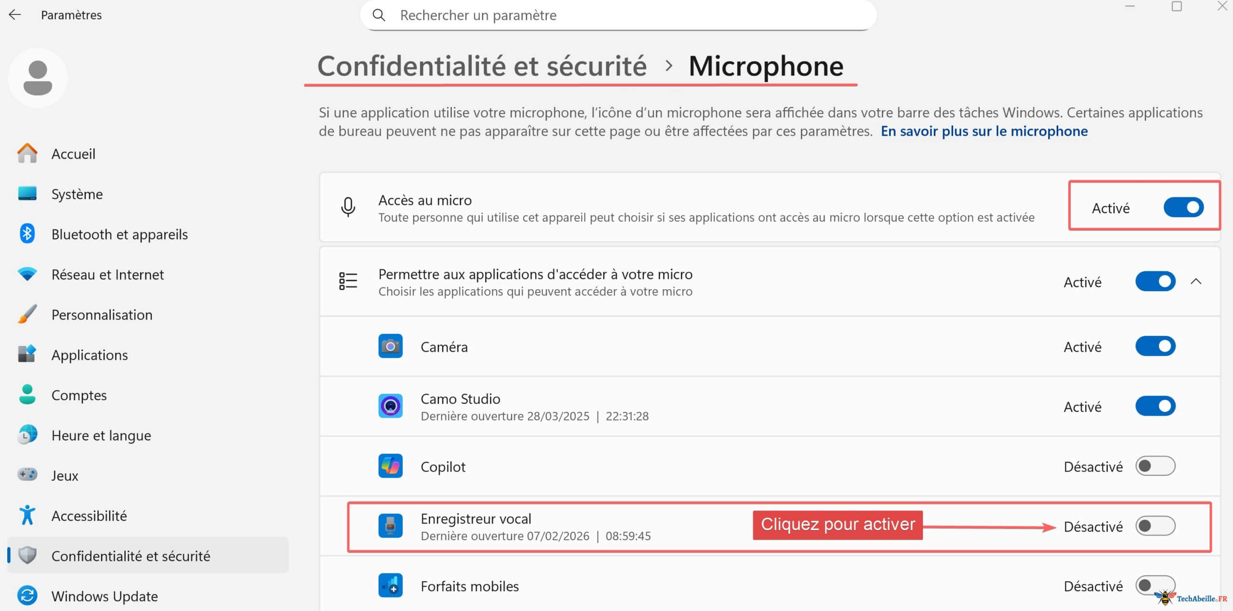Enable Copilot microphone access

(1155, 466)
